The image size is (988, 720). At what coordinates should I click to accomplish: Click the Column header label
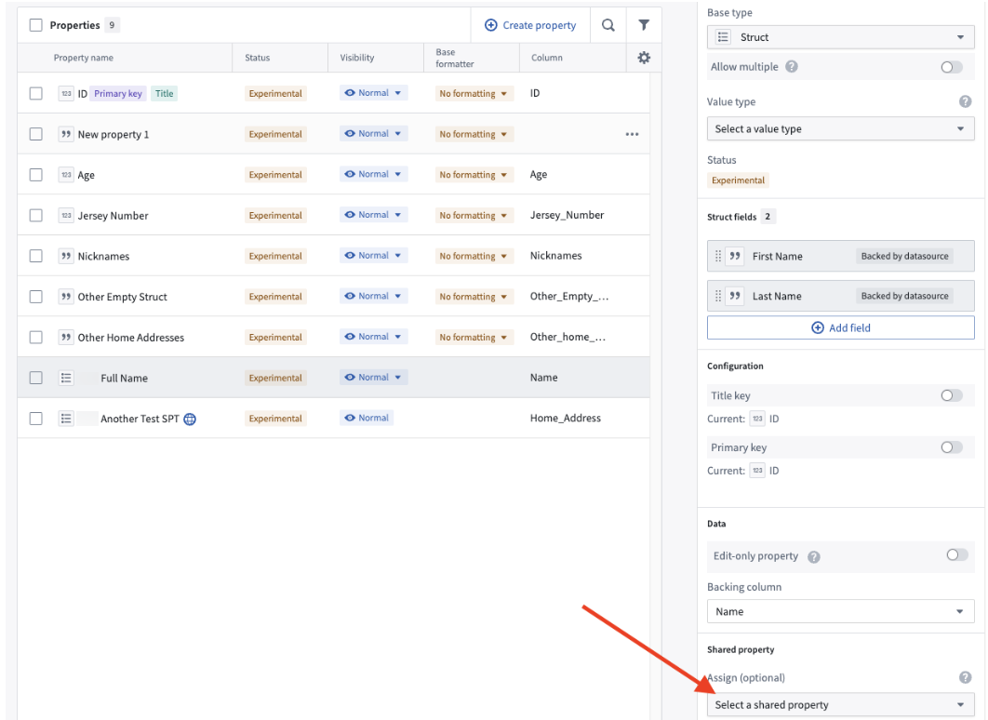point(546,58)
